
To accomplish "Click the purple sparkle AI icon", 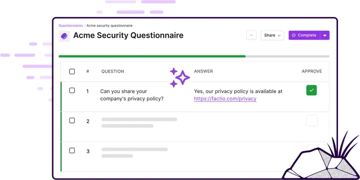I will [180, 77].
